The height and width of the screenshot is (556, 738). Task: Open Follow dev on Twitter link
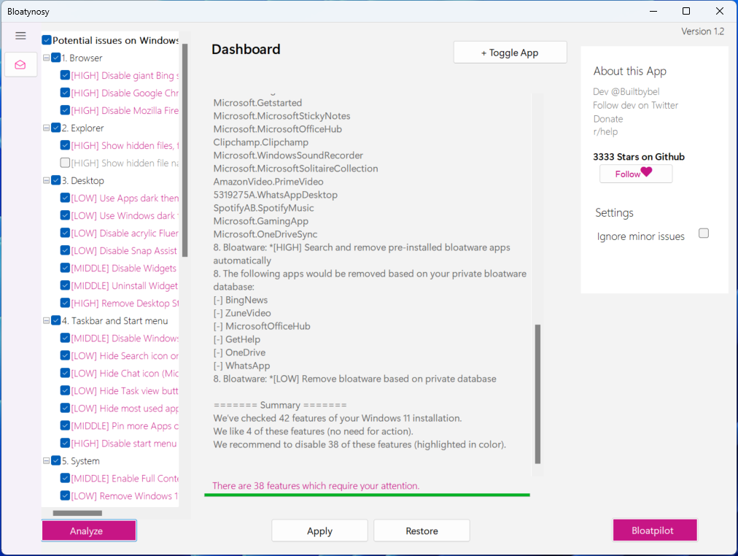[x=635, y=106]
